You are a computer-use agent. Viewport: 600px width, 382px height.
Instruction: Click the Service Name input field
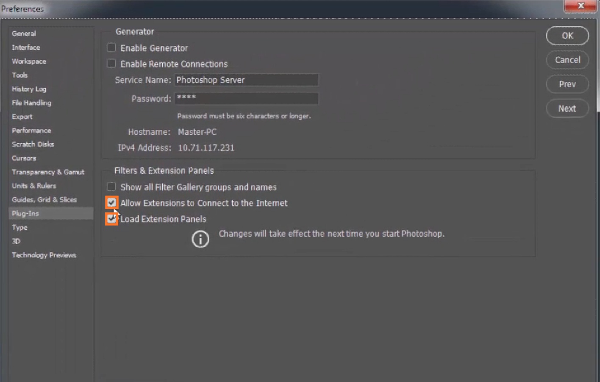tap(247, 80)
